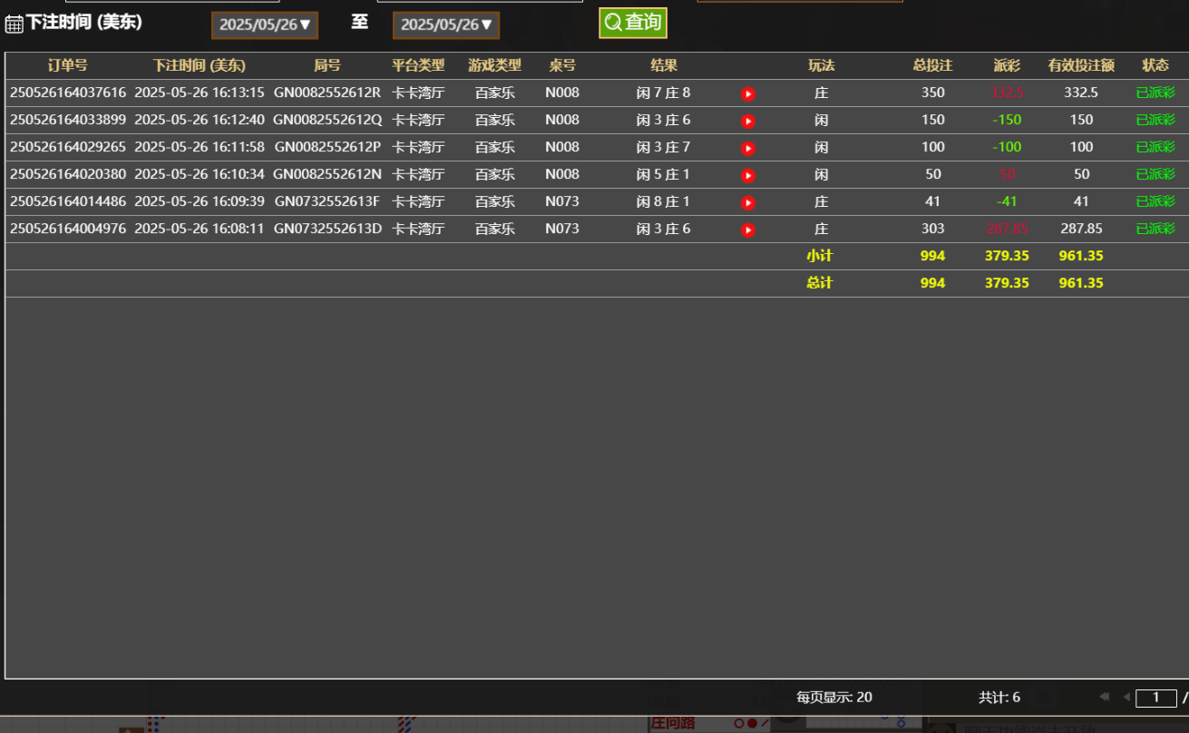This screenshot has height=733, width=1189.
Task: Toggle the filled red circle in 庄问路 legend
Action: (x=751, y=723)
